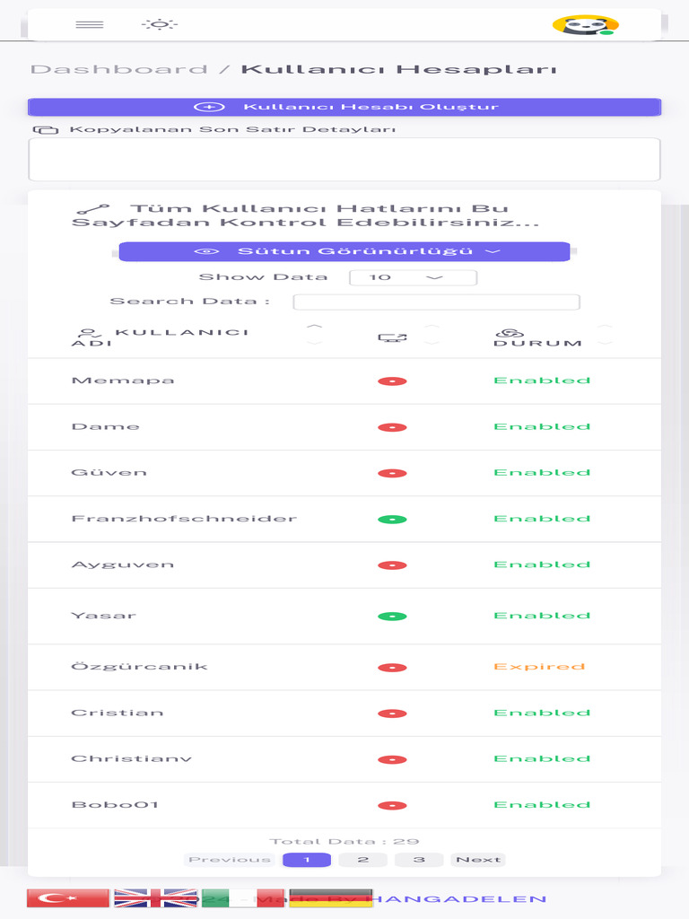Viewport: 689px width, 919px height.
Task: Focus the Search Data input field
Action: tap(436, 302)
